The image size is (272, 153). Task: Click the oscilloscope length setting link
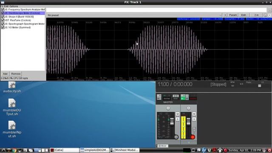235,19
